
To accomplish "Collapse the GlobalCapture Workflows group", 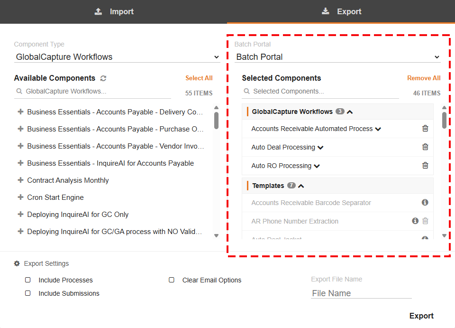I will [350, 112].
